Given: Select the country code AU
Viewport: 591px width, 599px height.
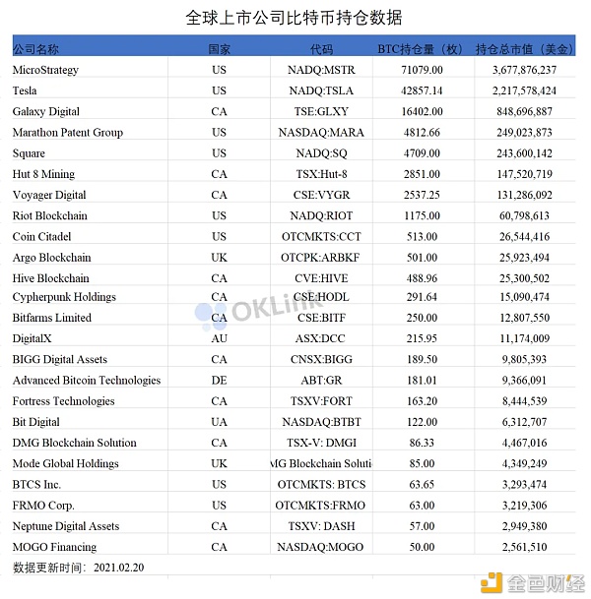Looking at the screenshot, I should [220, 338].
